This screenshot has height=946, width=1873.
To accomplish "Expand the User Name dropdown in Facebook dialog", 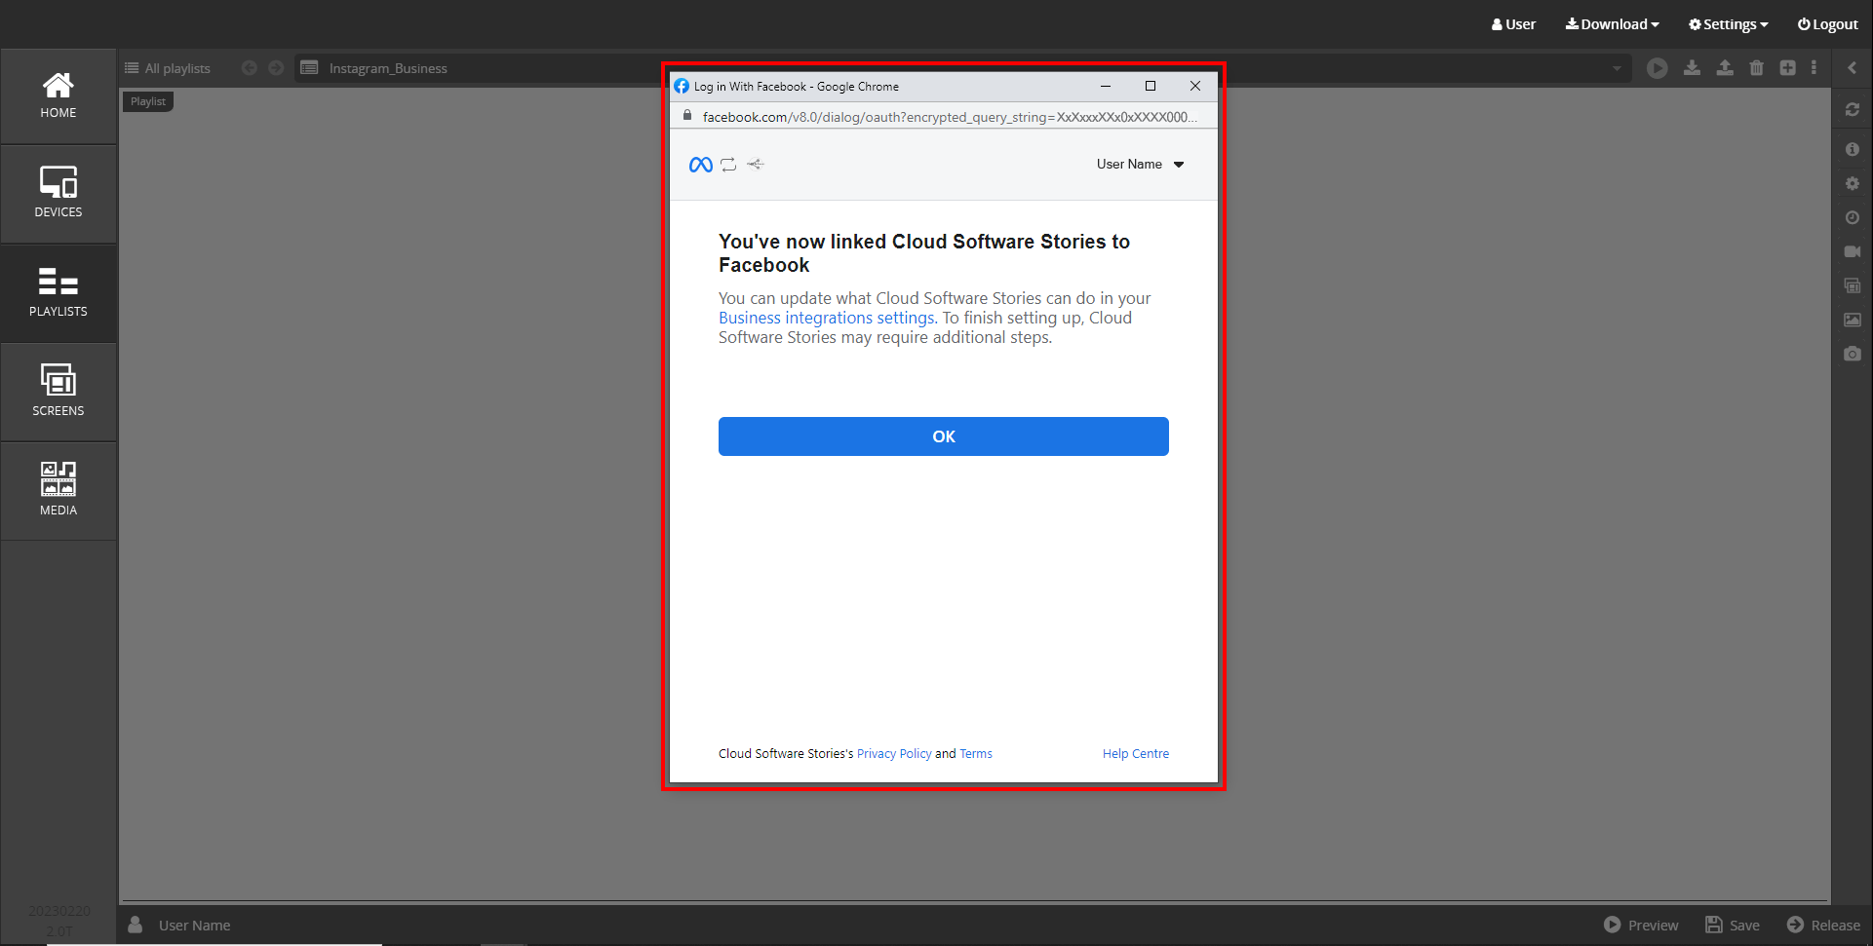I will tap(1140, 164).
